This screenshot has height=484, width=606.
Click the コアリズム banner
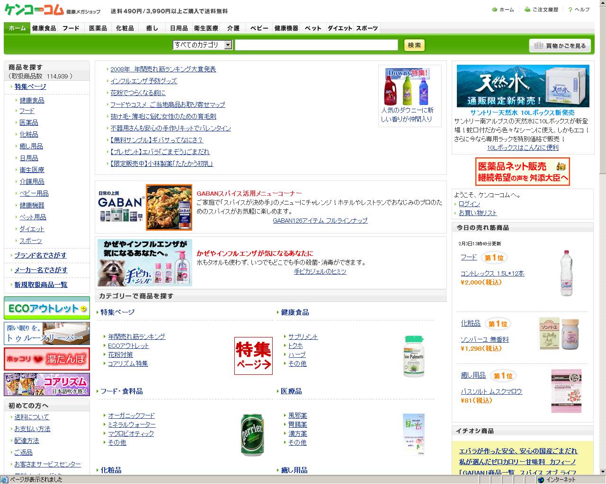click(x=47, y=384)
